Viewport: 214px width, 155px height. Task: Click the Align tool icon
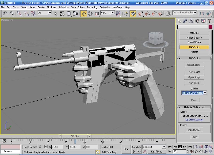tap(209, 14)
